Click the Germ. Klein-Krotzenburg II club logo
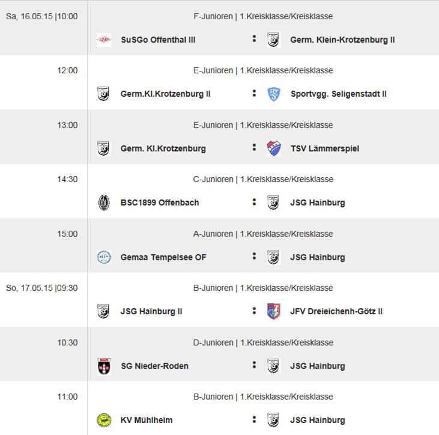Viewport: 439px width, 435px height. click(274, 40)
